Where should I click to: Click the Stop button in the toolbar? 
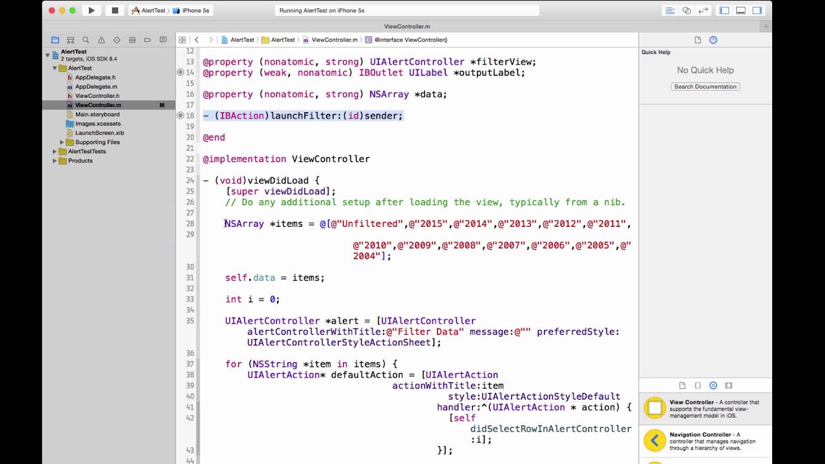coord(115,10)
